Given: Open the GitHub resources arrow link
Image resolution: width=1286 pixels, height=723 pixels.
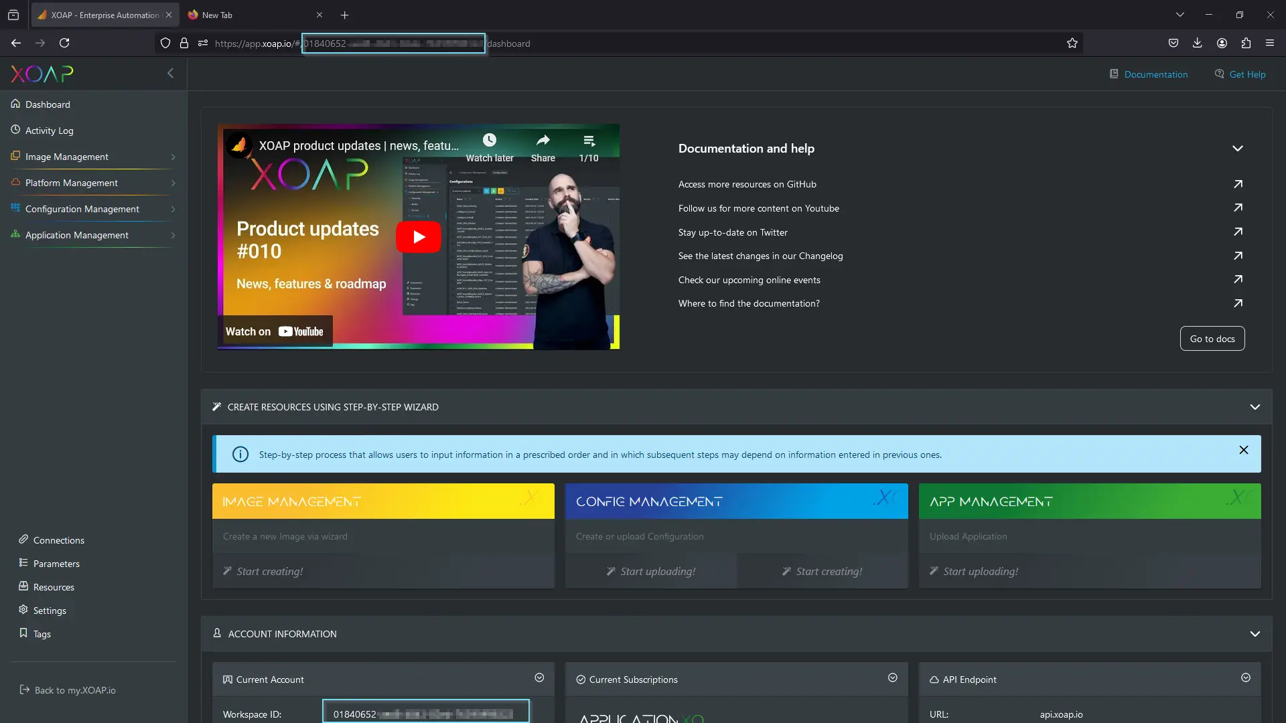Looking at the screenshot, I should point(1238,184).
